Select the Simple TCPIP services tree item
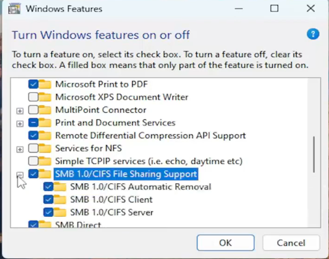329x259 pixels. click(x=149, y=161)
